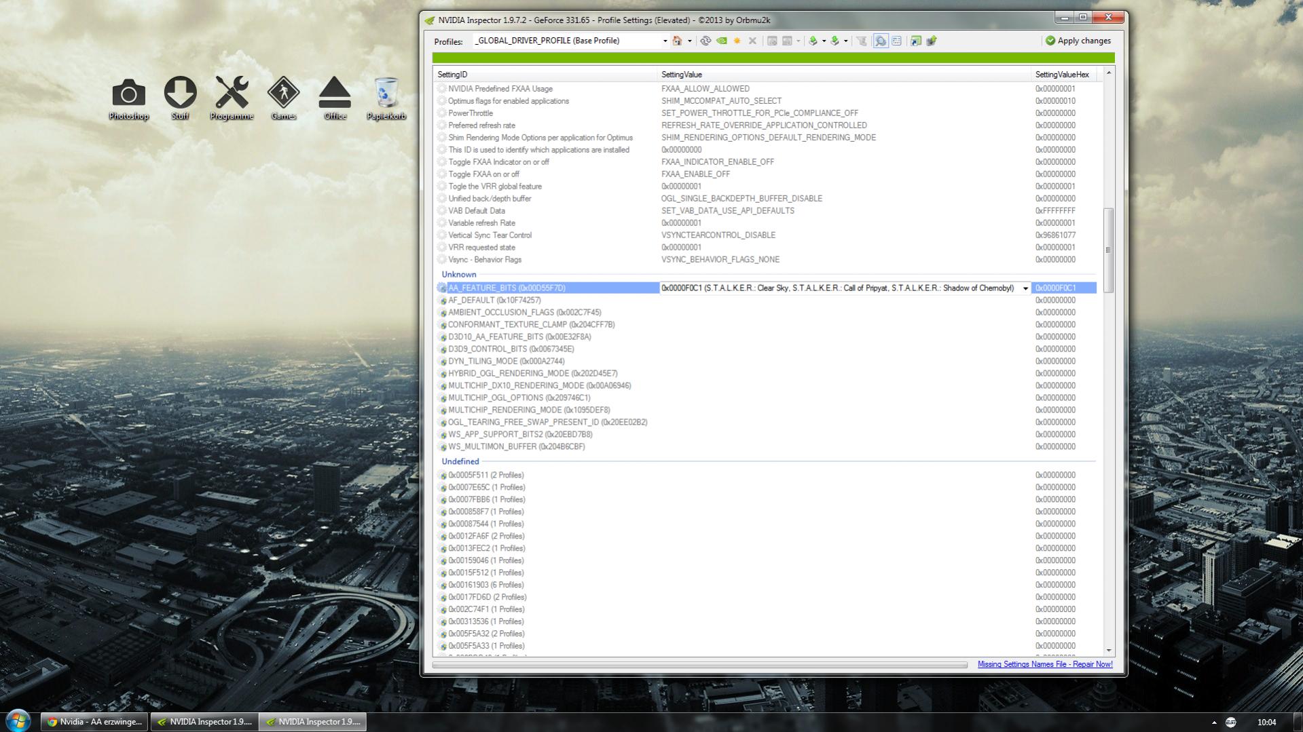Click the green NVIDIA restore defaults icon
Viewport: 1303px width, 732px height.
(722, 41)
